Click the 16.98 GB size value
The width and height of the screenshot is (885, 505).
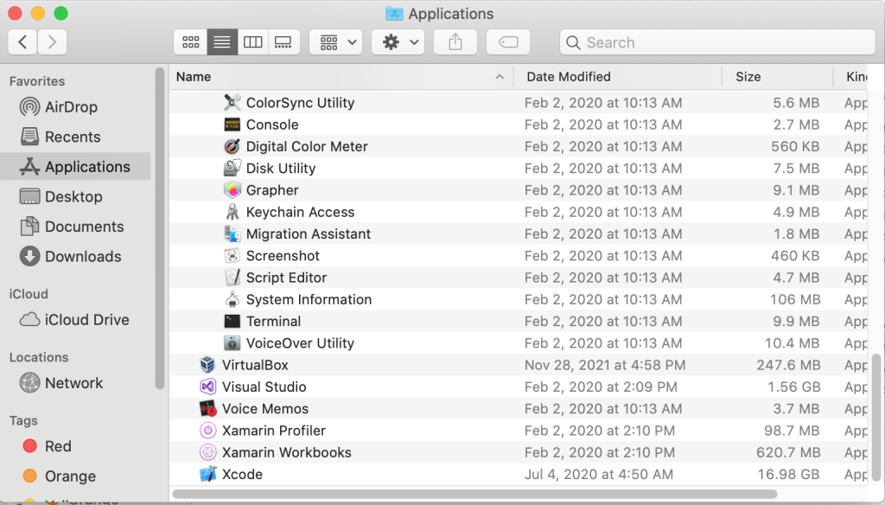[788, 475]
